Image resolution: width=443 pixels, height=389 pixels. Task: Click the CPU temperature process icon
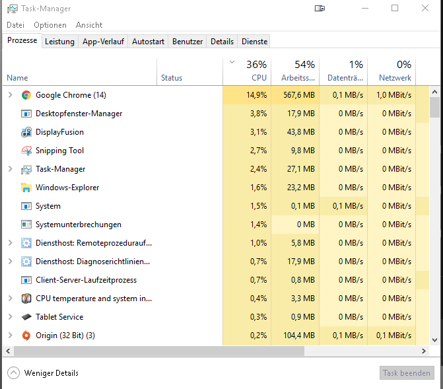point(26,299)
